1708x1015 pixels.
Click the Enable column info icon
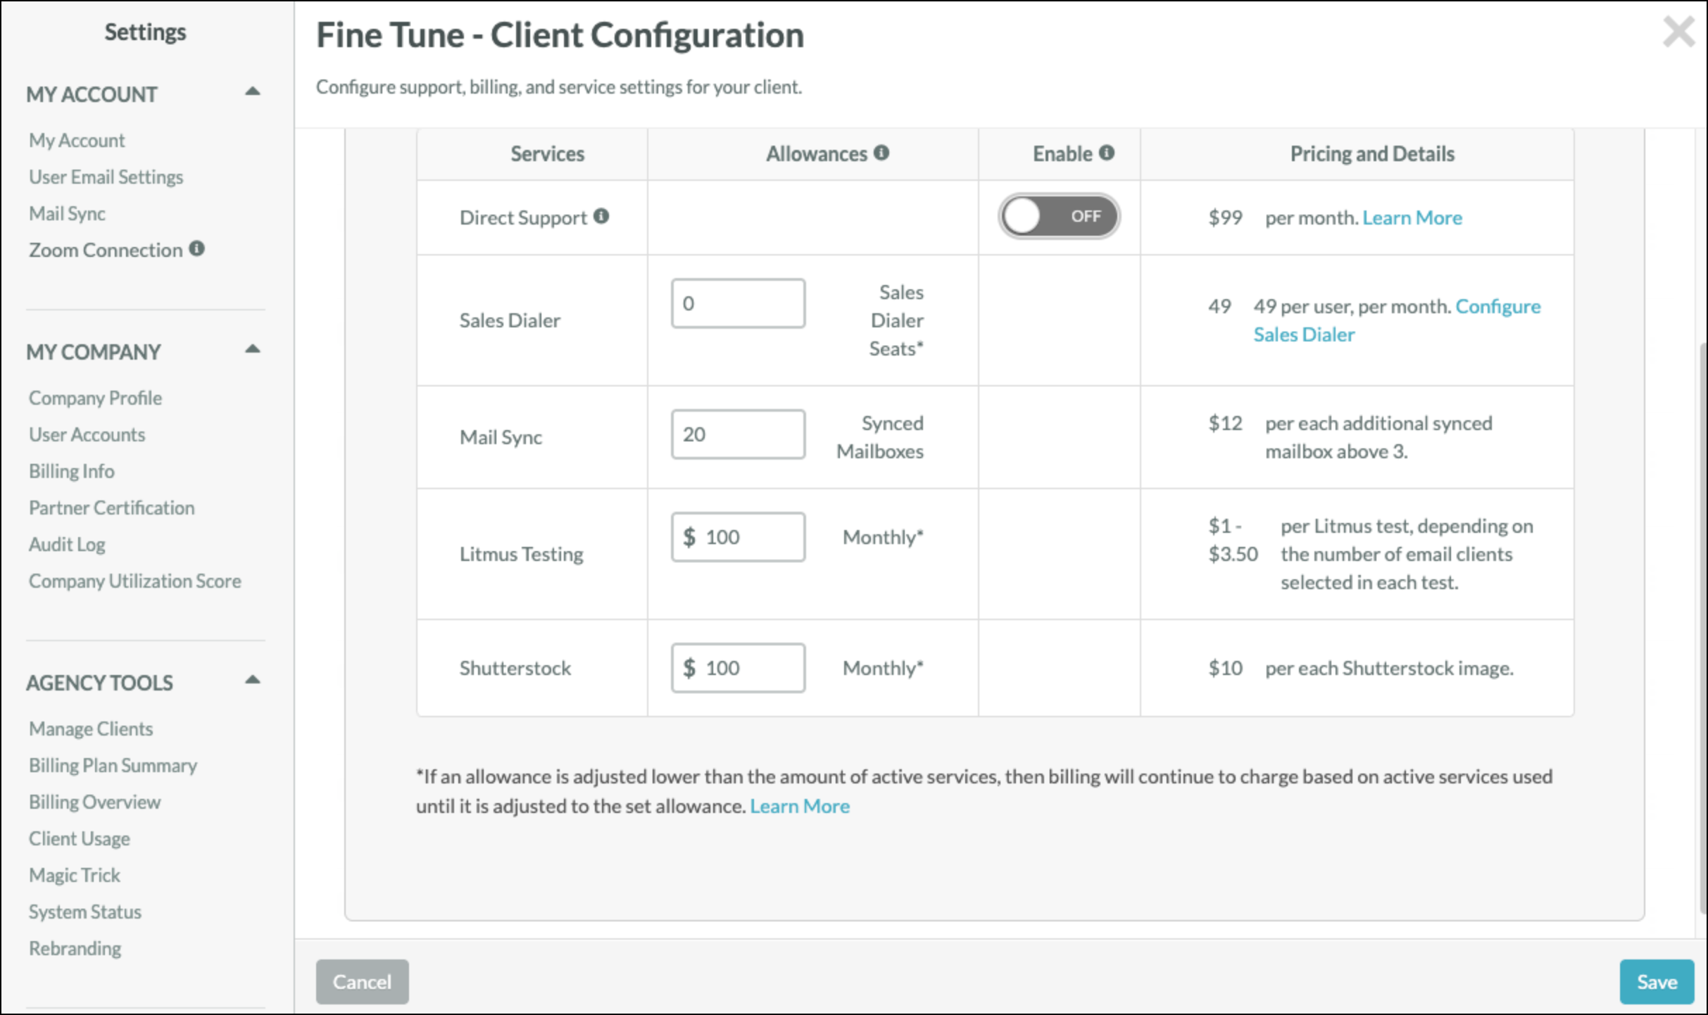[1107, 153]
